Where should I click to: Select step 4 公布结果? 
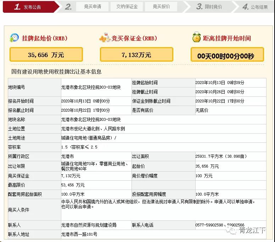point(256,7)
